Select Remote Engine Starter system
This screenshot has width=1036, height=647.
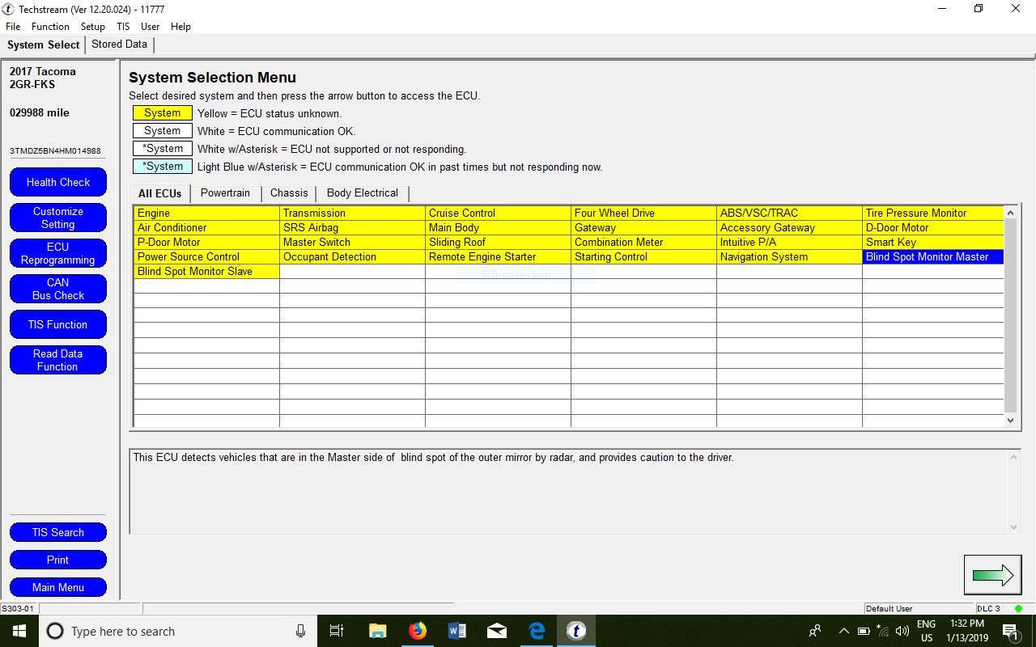pos(498,257)
